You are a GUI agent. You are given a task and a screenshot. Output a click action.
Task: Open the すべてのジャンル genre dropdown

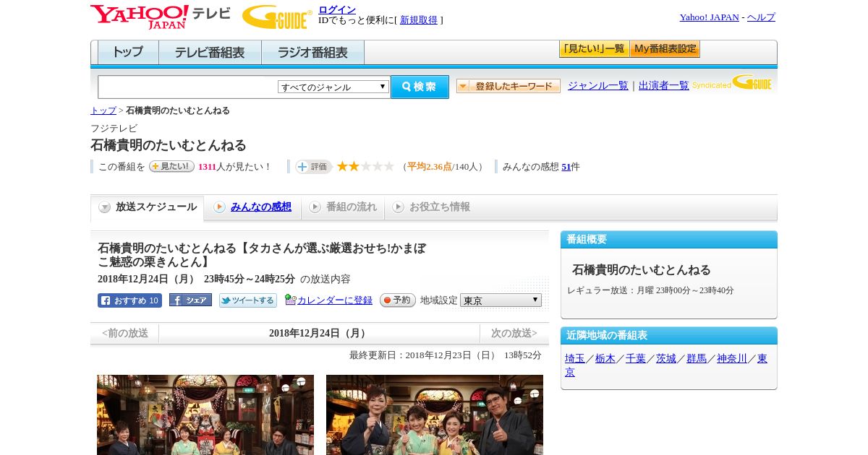pyautogui.click(x=333, y=87)
